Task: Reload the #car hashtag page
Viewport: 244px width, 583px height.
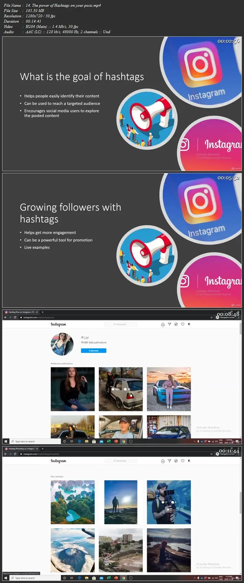Action: coord(15,317)
